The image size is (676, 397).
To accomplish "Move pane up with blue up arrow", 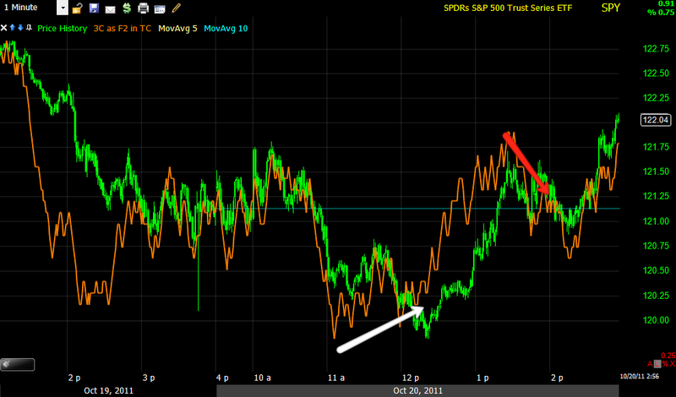I will [13, 28].
